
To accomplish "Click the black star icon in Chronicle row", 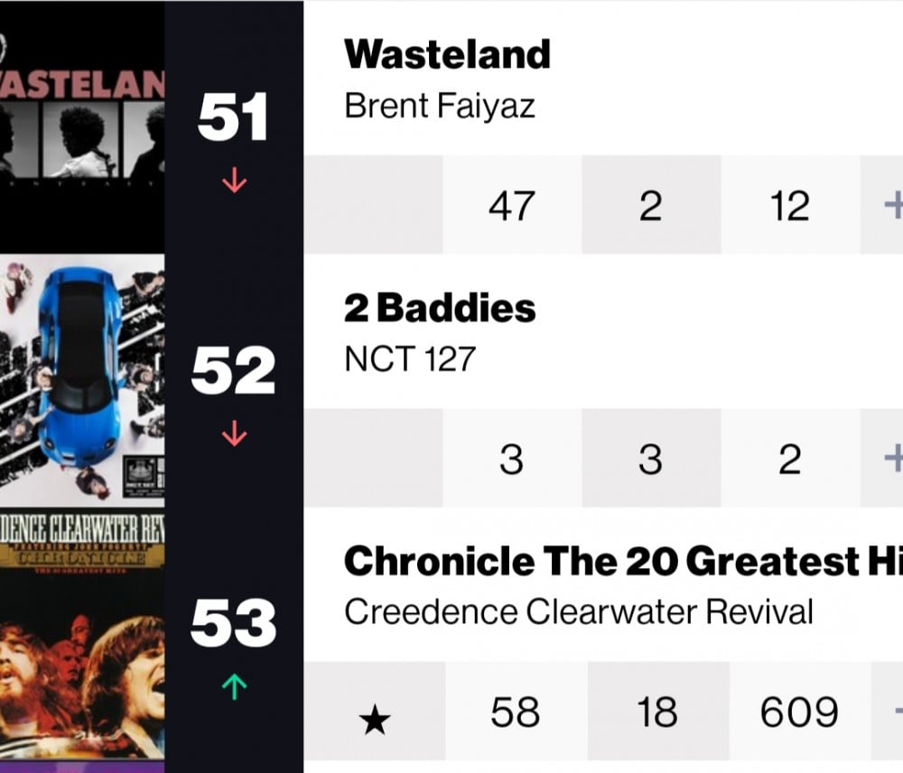I will [375, 719].
